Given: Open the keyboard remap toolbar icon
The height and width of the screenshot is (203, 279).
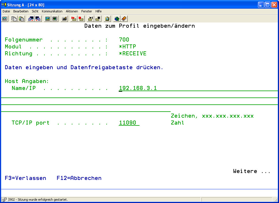Looking at the screenshot, I should [x=65, y=19].
